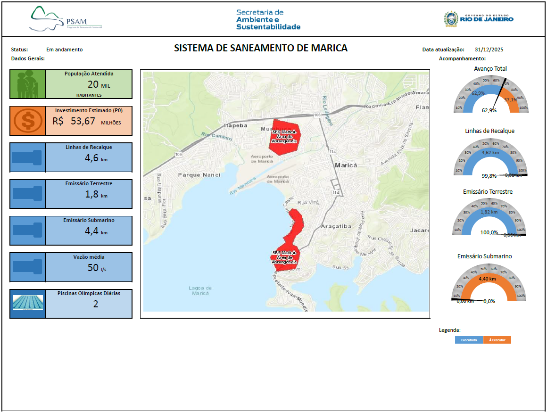Select the blue Executado legend swatch

pyautogui.click(x=469, y=340)
